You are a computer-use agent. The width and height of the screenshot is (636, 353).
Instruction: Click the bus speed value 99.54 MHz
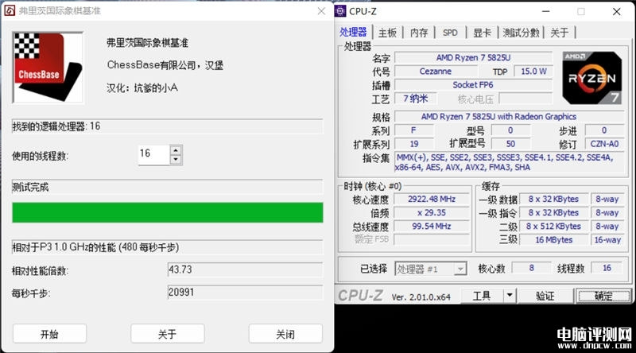(x=432, y=226)
